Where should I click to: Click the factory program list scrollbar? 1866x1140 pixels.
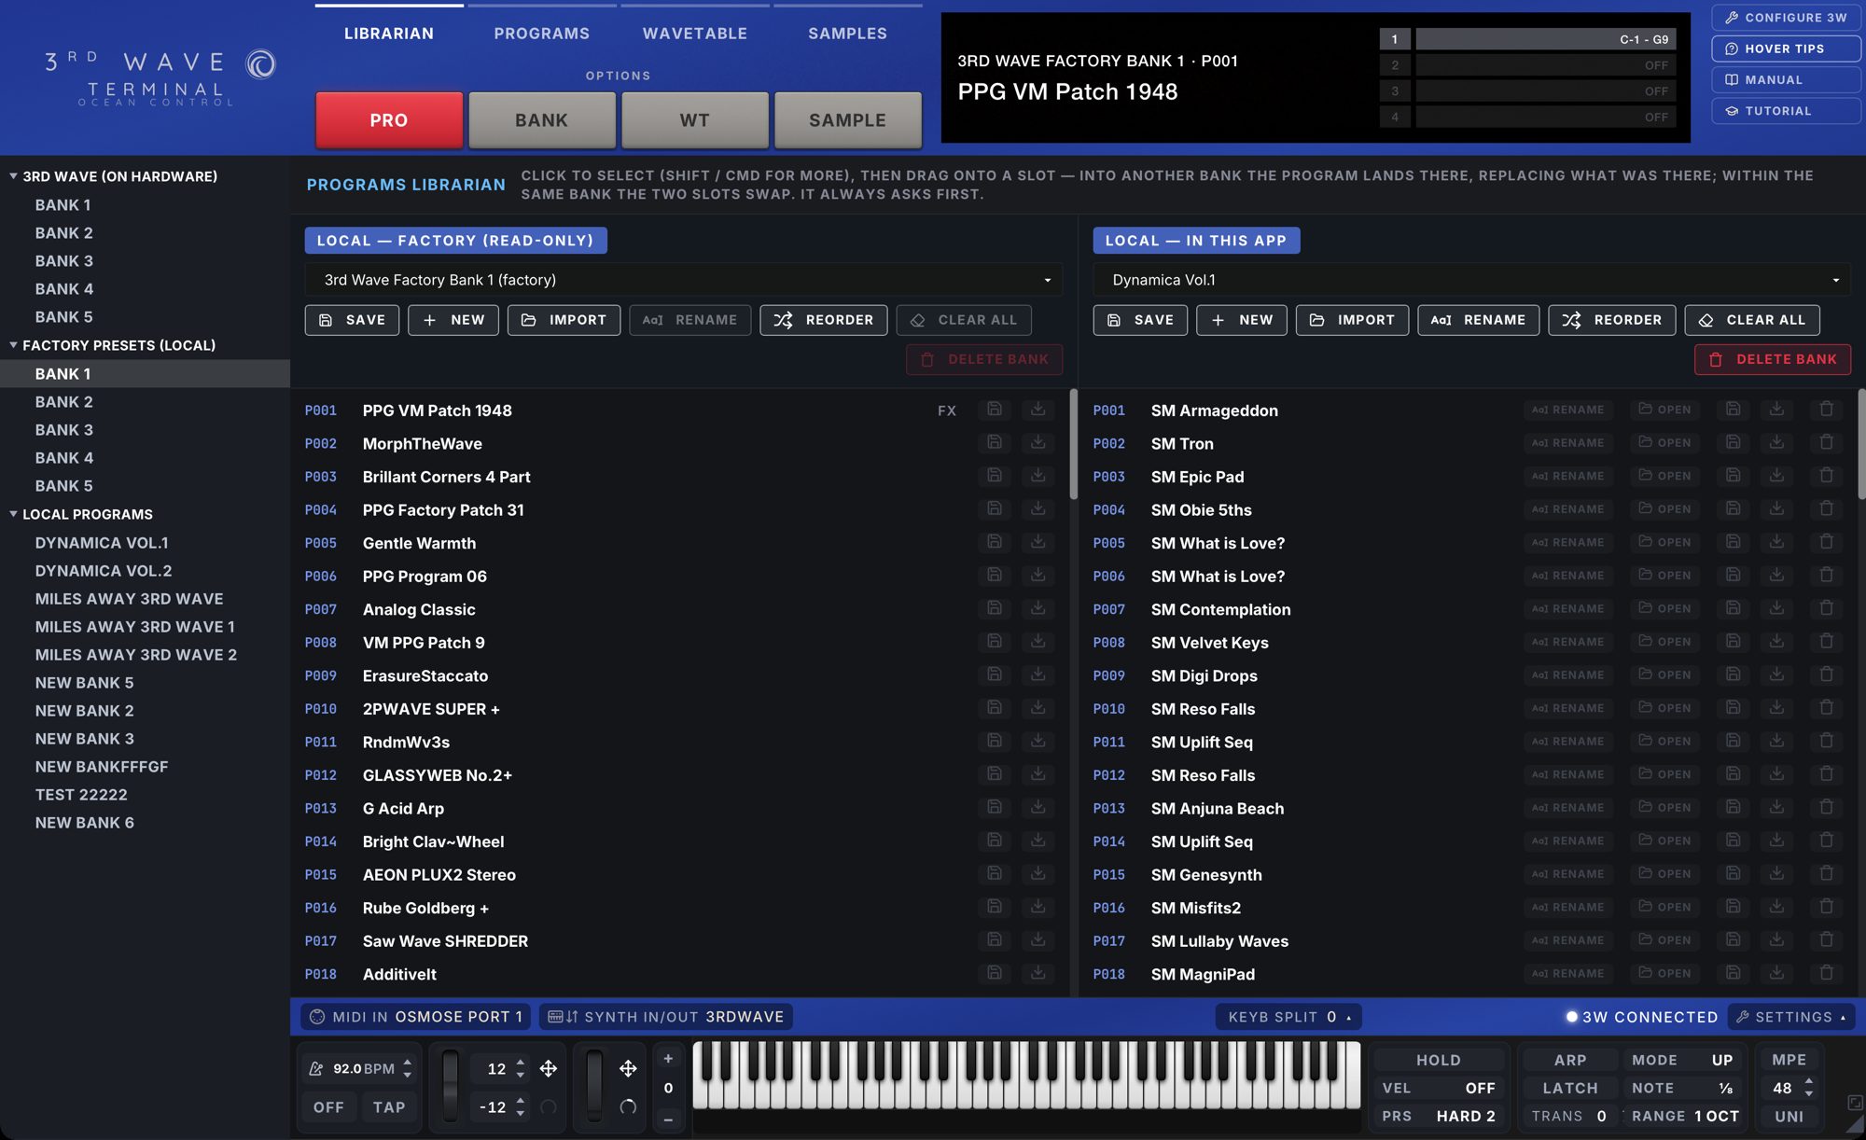click(1073, 444)
